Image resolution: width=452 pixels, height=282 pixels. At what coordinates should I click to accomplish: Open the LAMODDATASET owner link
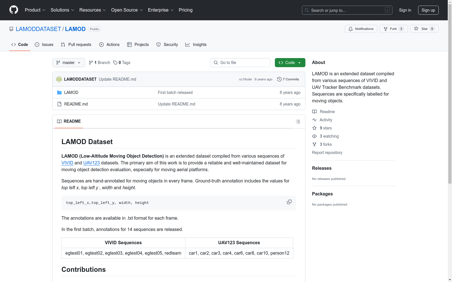38,29
